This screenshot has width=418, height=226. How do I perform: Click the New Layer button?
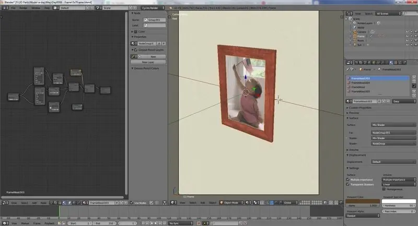pos(148,62)
